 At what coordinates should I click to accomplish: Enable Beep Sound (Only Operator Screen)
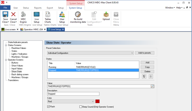(x=81, y=107)
